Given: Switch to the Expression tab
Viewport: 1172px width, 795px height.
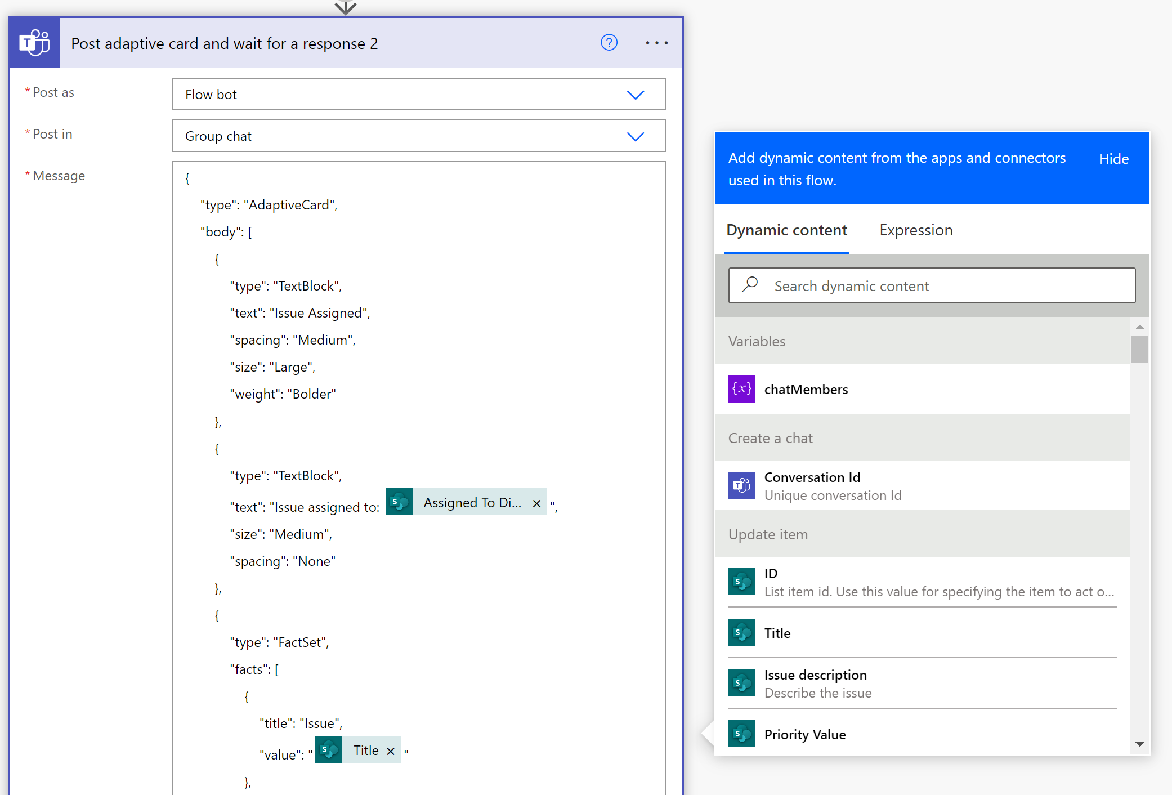Looking at the screenshot, I should 915,230.
